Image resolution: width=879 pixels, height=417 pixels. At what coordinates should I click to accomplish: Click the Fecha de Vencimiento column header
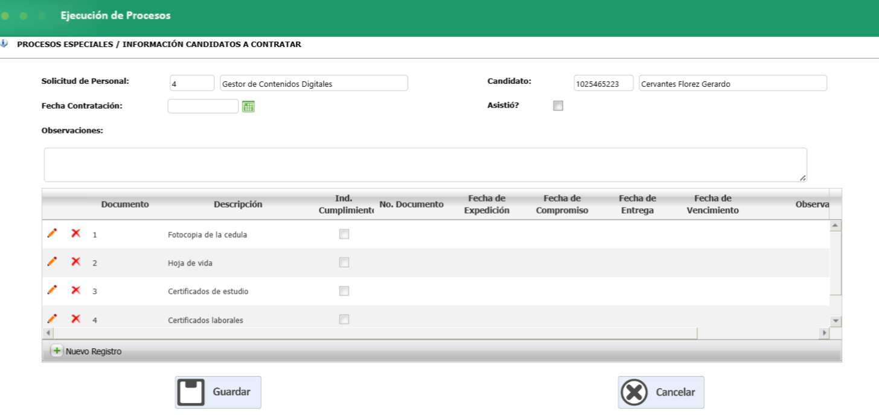(x=713, y=205)
